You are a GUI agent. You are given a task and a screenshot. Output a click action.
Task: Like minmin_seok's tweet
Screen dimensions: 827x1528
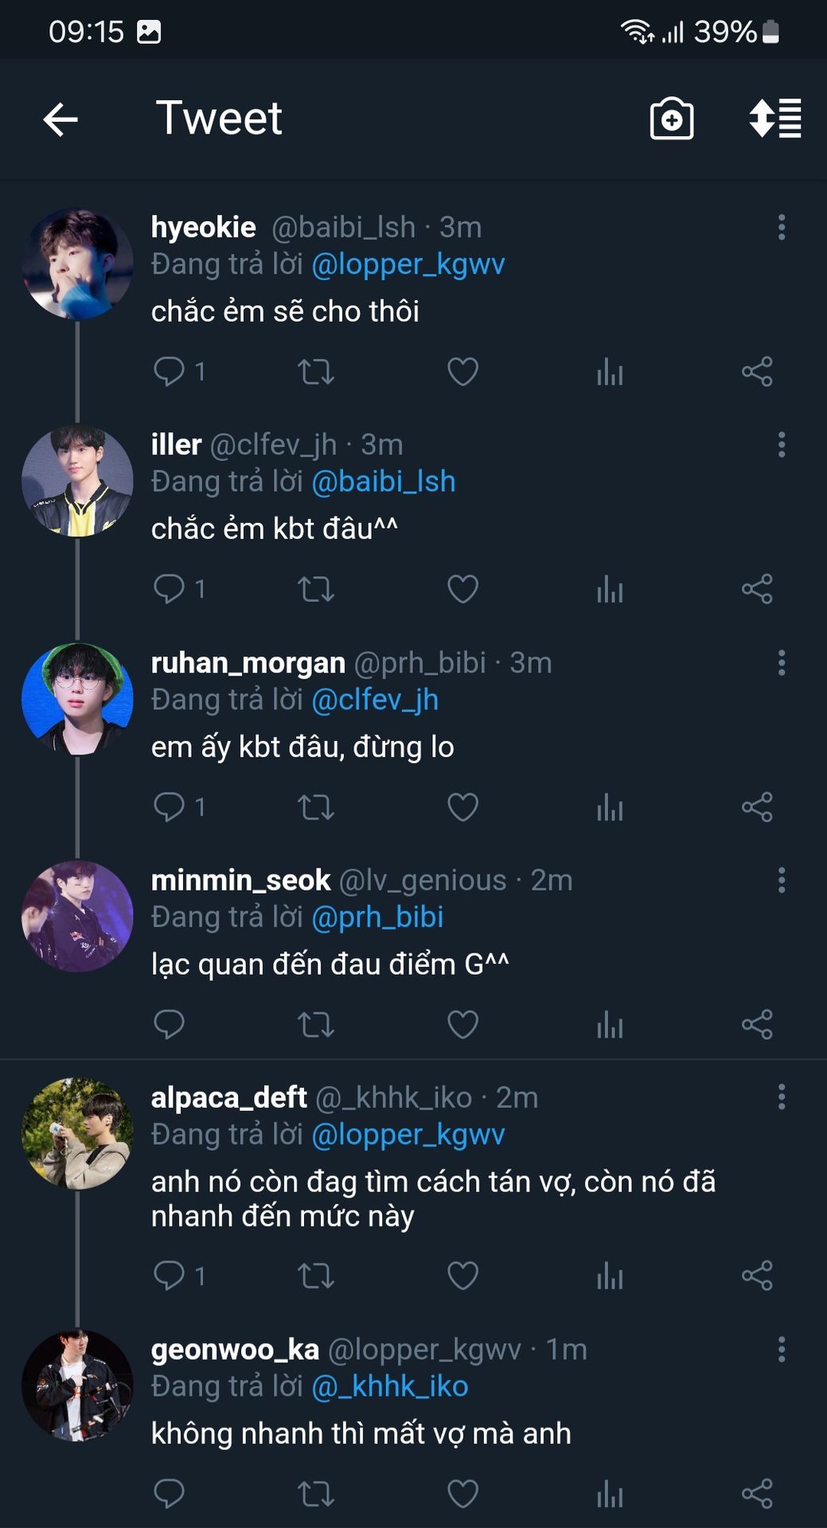pyautogui.click(x=462, y=1025)
